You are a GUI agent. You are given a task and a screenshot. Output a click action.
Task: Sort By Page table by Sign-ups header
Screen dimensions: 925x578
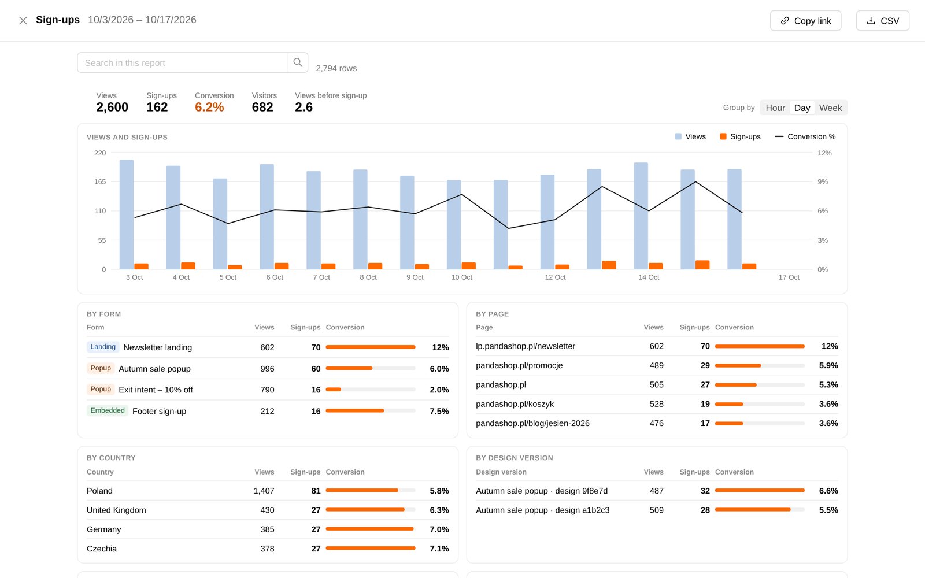694,327
